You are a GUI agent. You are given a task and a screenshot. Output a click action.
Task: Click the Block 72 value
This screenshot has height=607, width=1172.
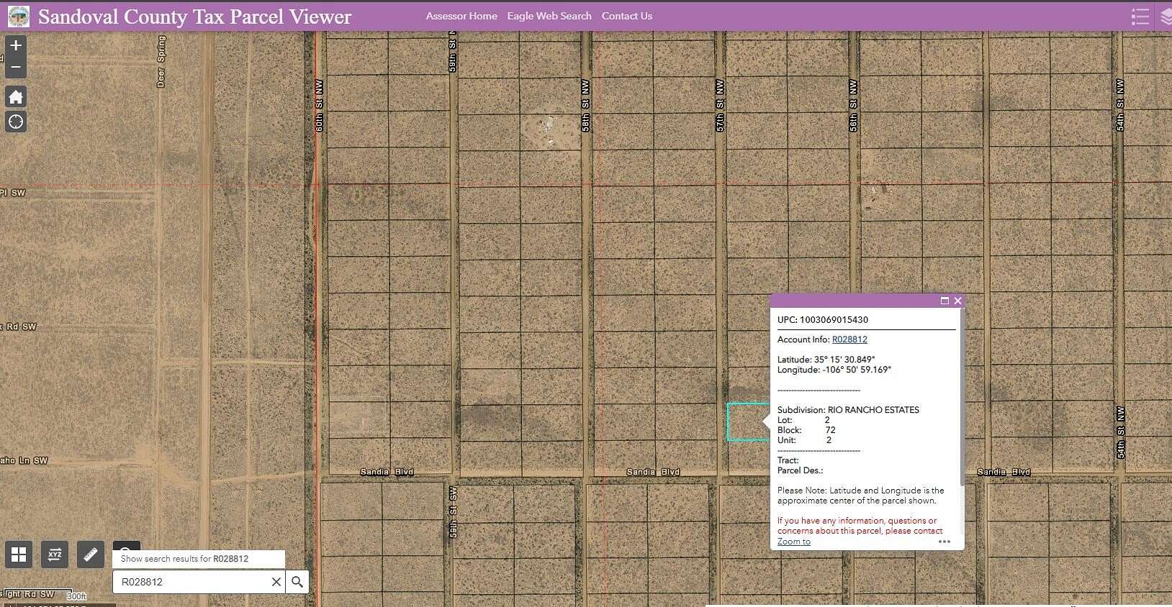pos(830,430)
